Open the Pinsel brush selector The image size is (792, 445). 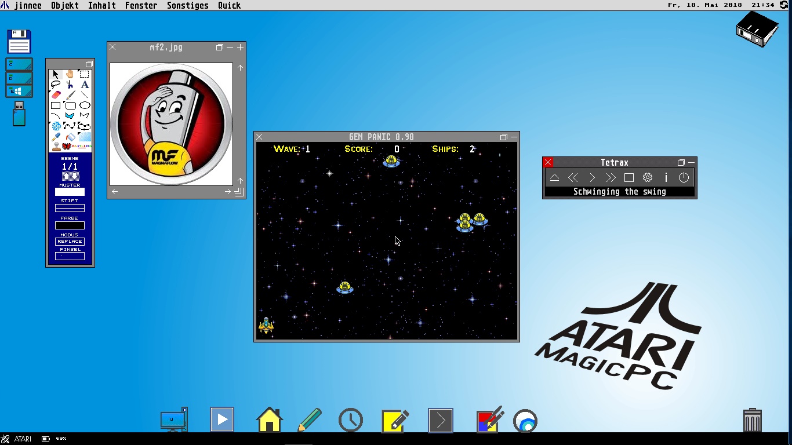tap(70, 256)
